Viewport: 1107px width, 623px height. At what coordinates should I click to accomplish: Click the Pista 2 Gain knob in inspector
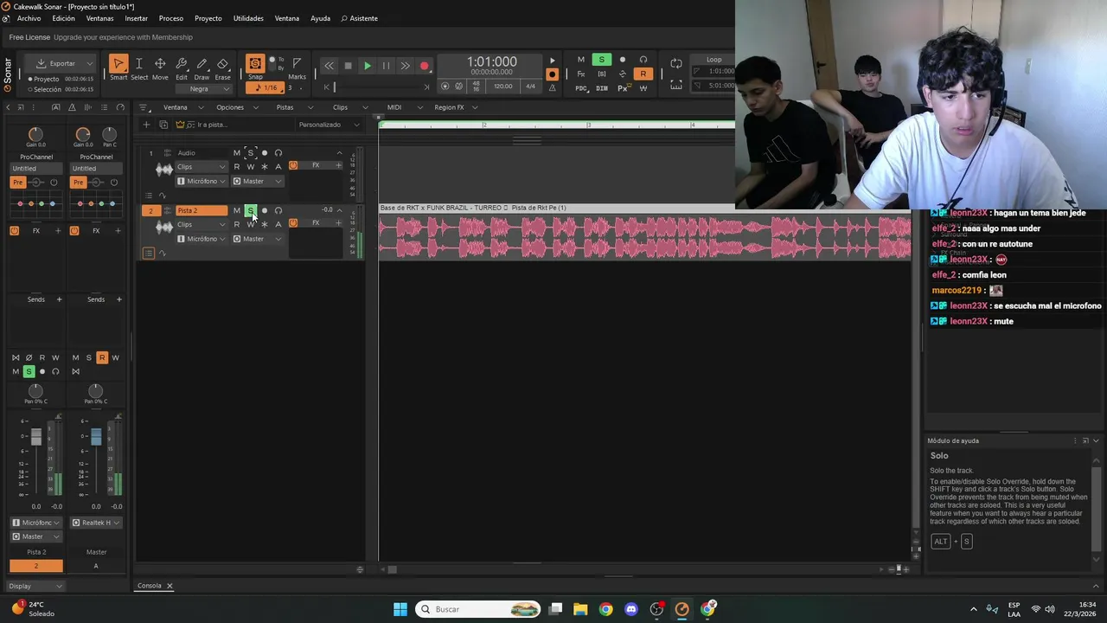coord(35,134)
